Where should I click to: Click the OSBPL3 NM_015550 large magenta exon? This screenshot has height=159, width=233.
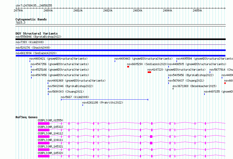click(x=44, y=123)
